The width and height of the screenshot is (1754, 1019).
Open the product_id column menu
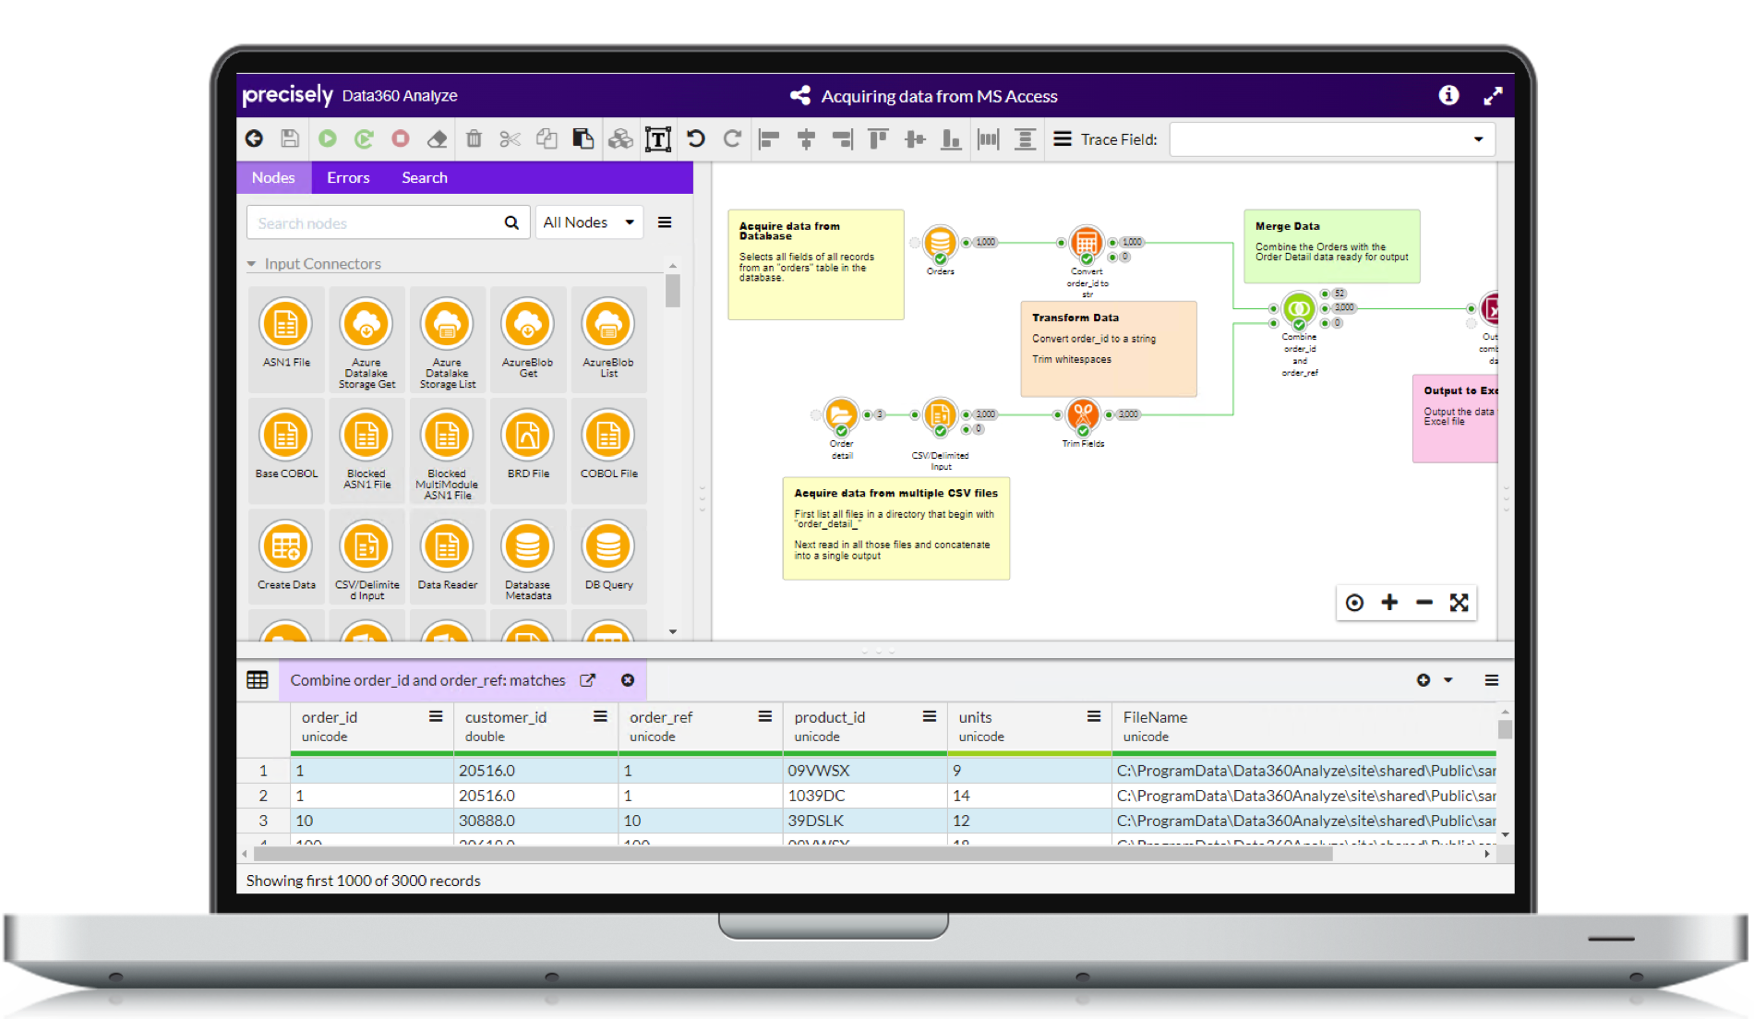pyautogui.click(x=929, y=717)
